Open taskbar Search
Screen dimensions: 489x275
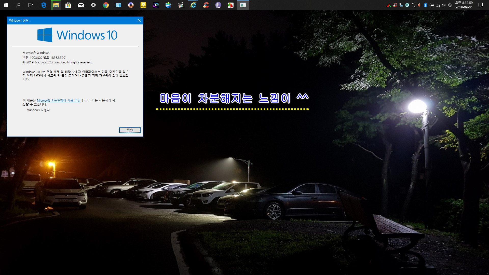[x=18, y=5]
